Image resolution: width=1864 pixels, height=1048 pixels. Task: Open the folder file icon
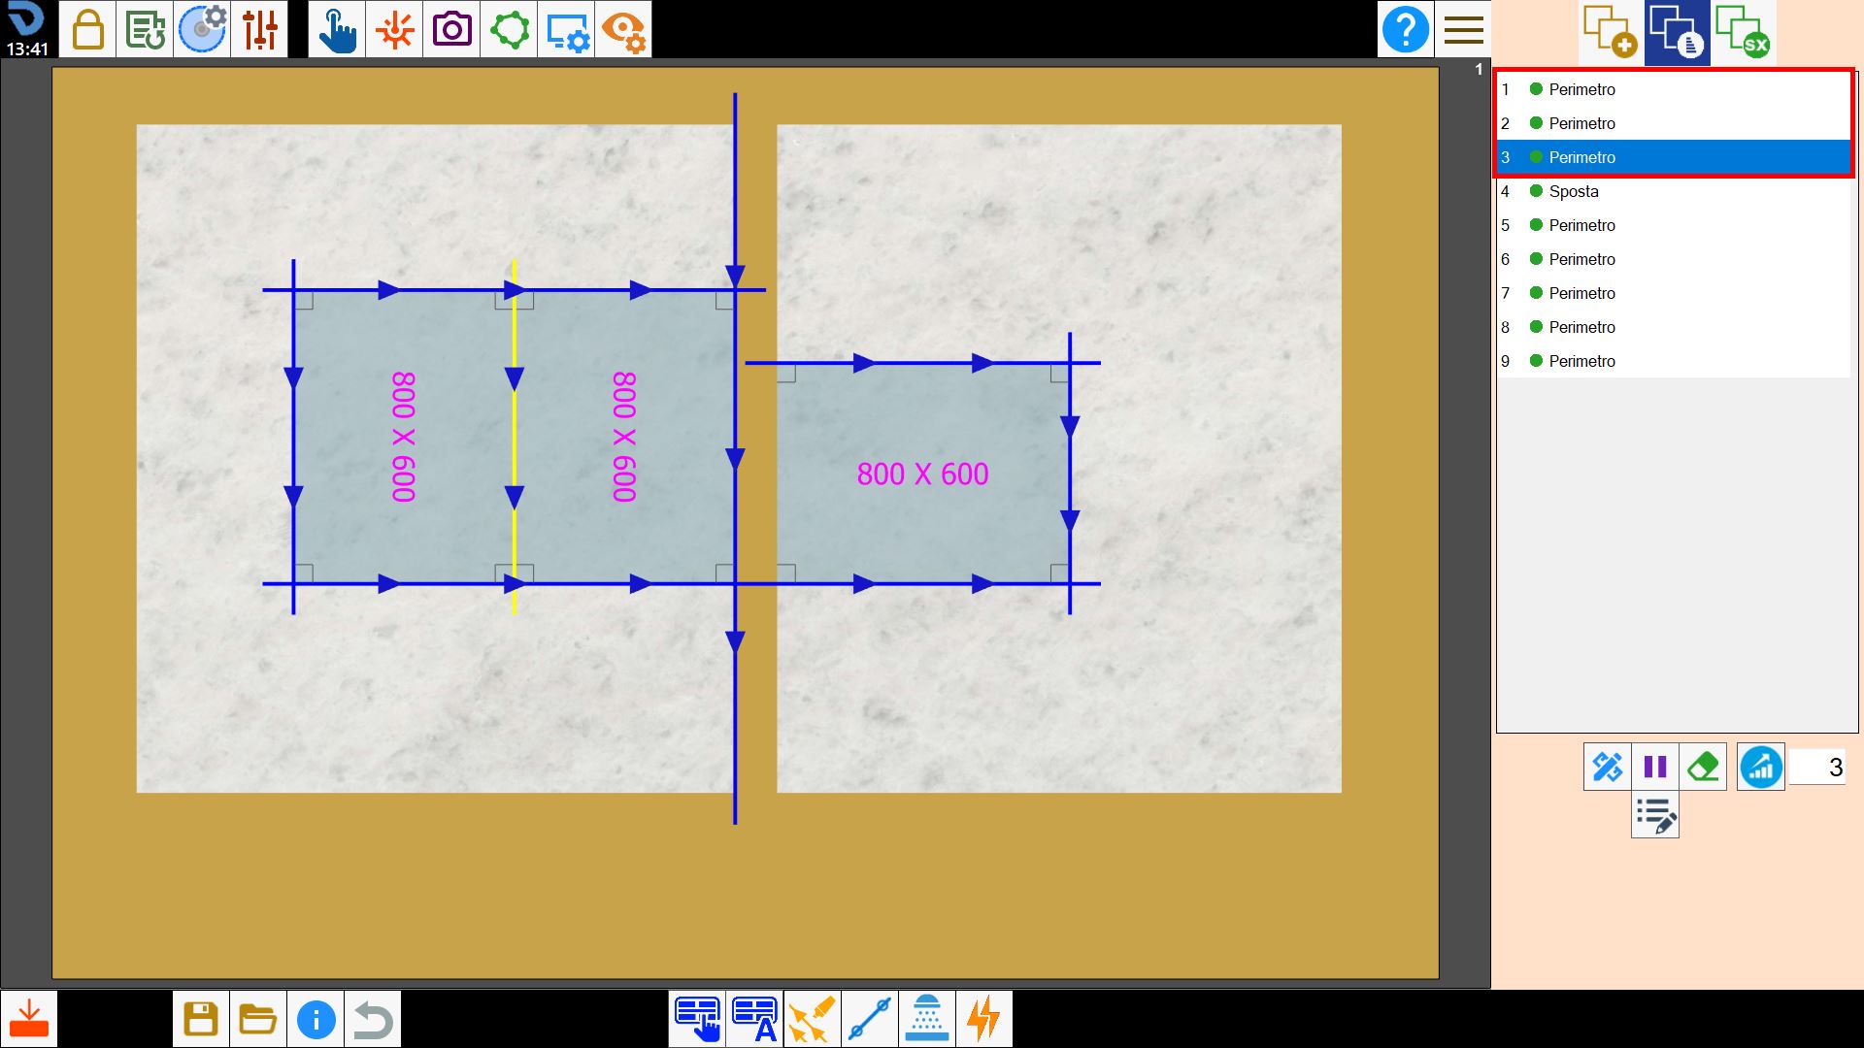[258, 1019]
